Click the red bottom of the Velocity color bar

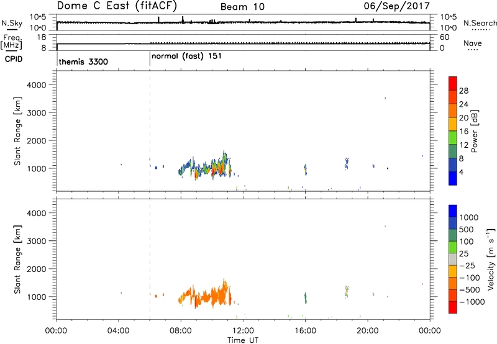coord(453,307)
